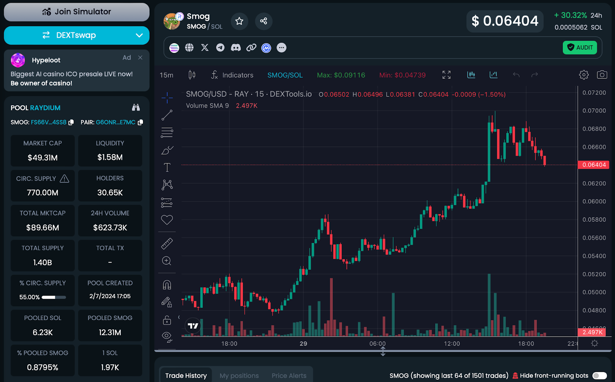Toggle magnet mode

tap(167, 285)
